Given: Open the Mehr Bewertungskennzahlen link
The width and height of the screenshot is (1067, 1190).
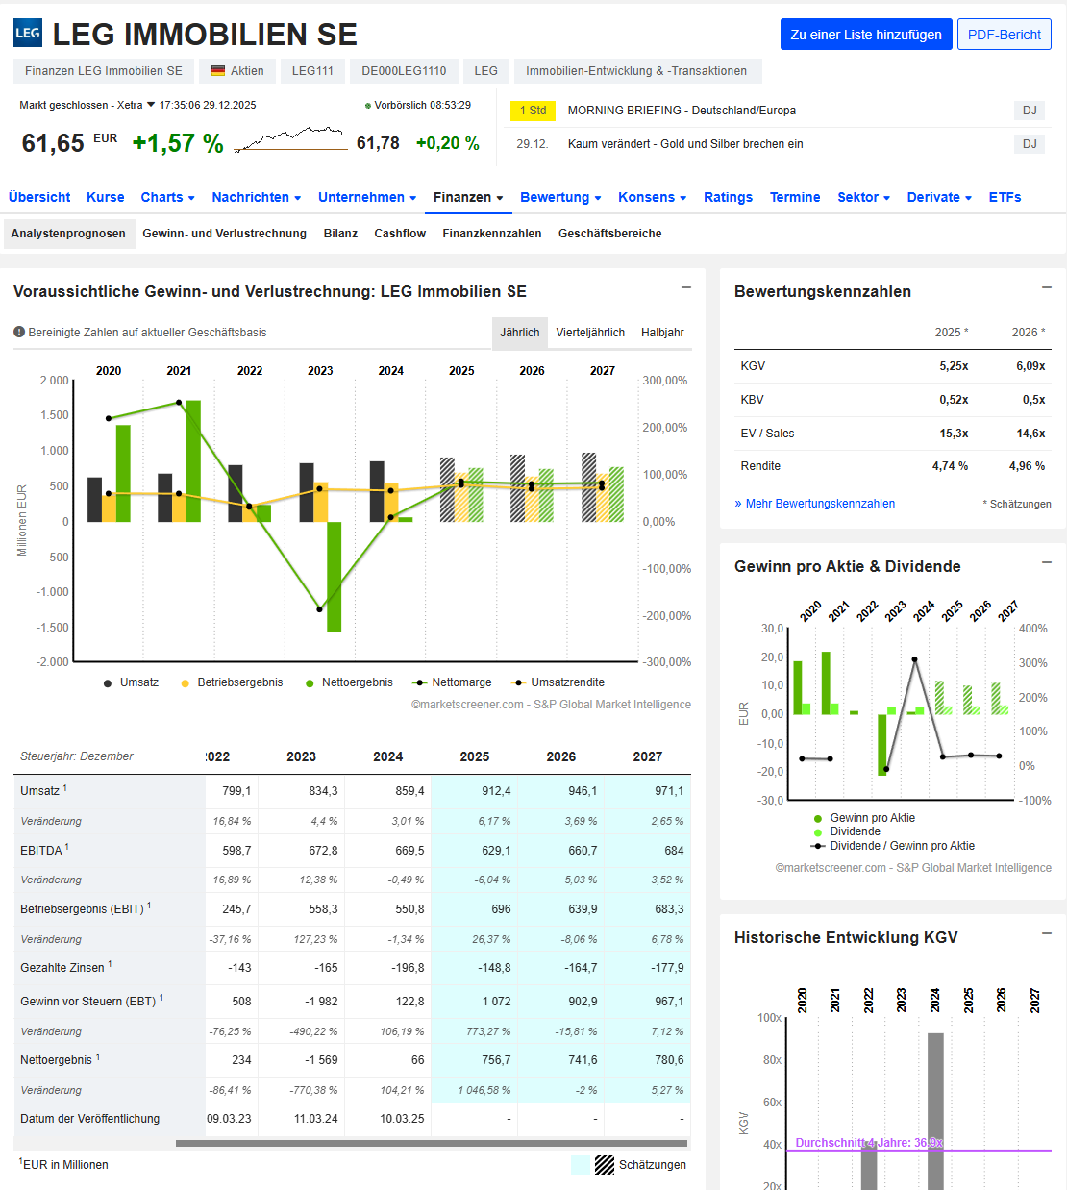Looking at the screenshot, I should (x=815, y=504).
